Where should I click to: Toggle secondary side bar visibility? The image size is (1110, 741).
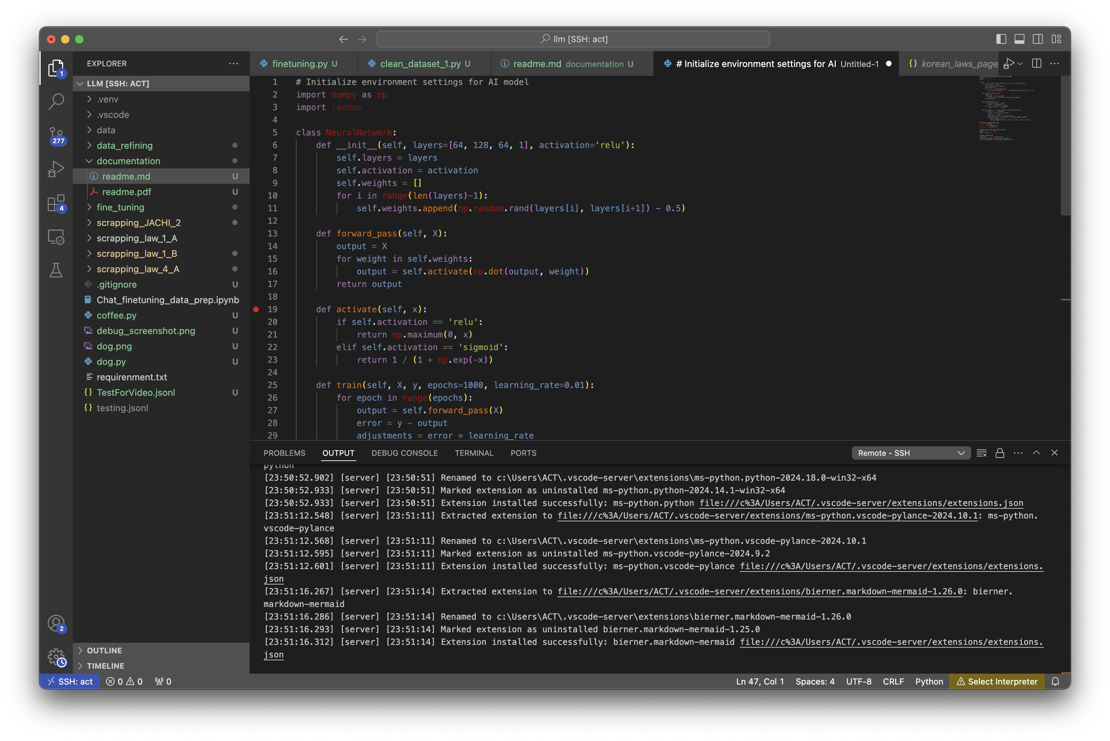point(1038,39)
